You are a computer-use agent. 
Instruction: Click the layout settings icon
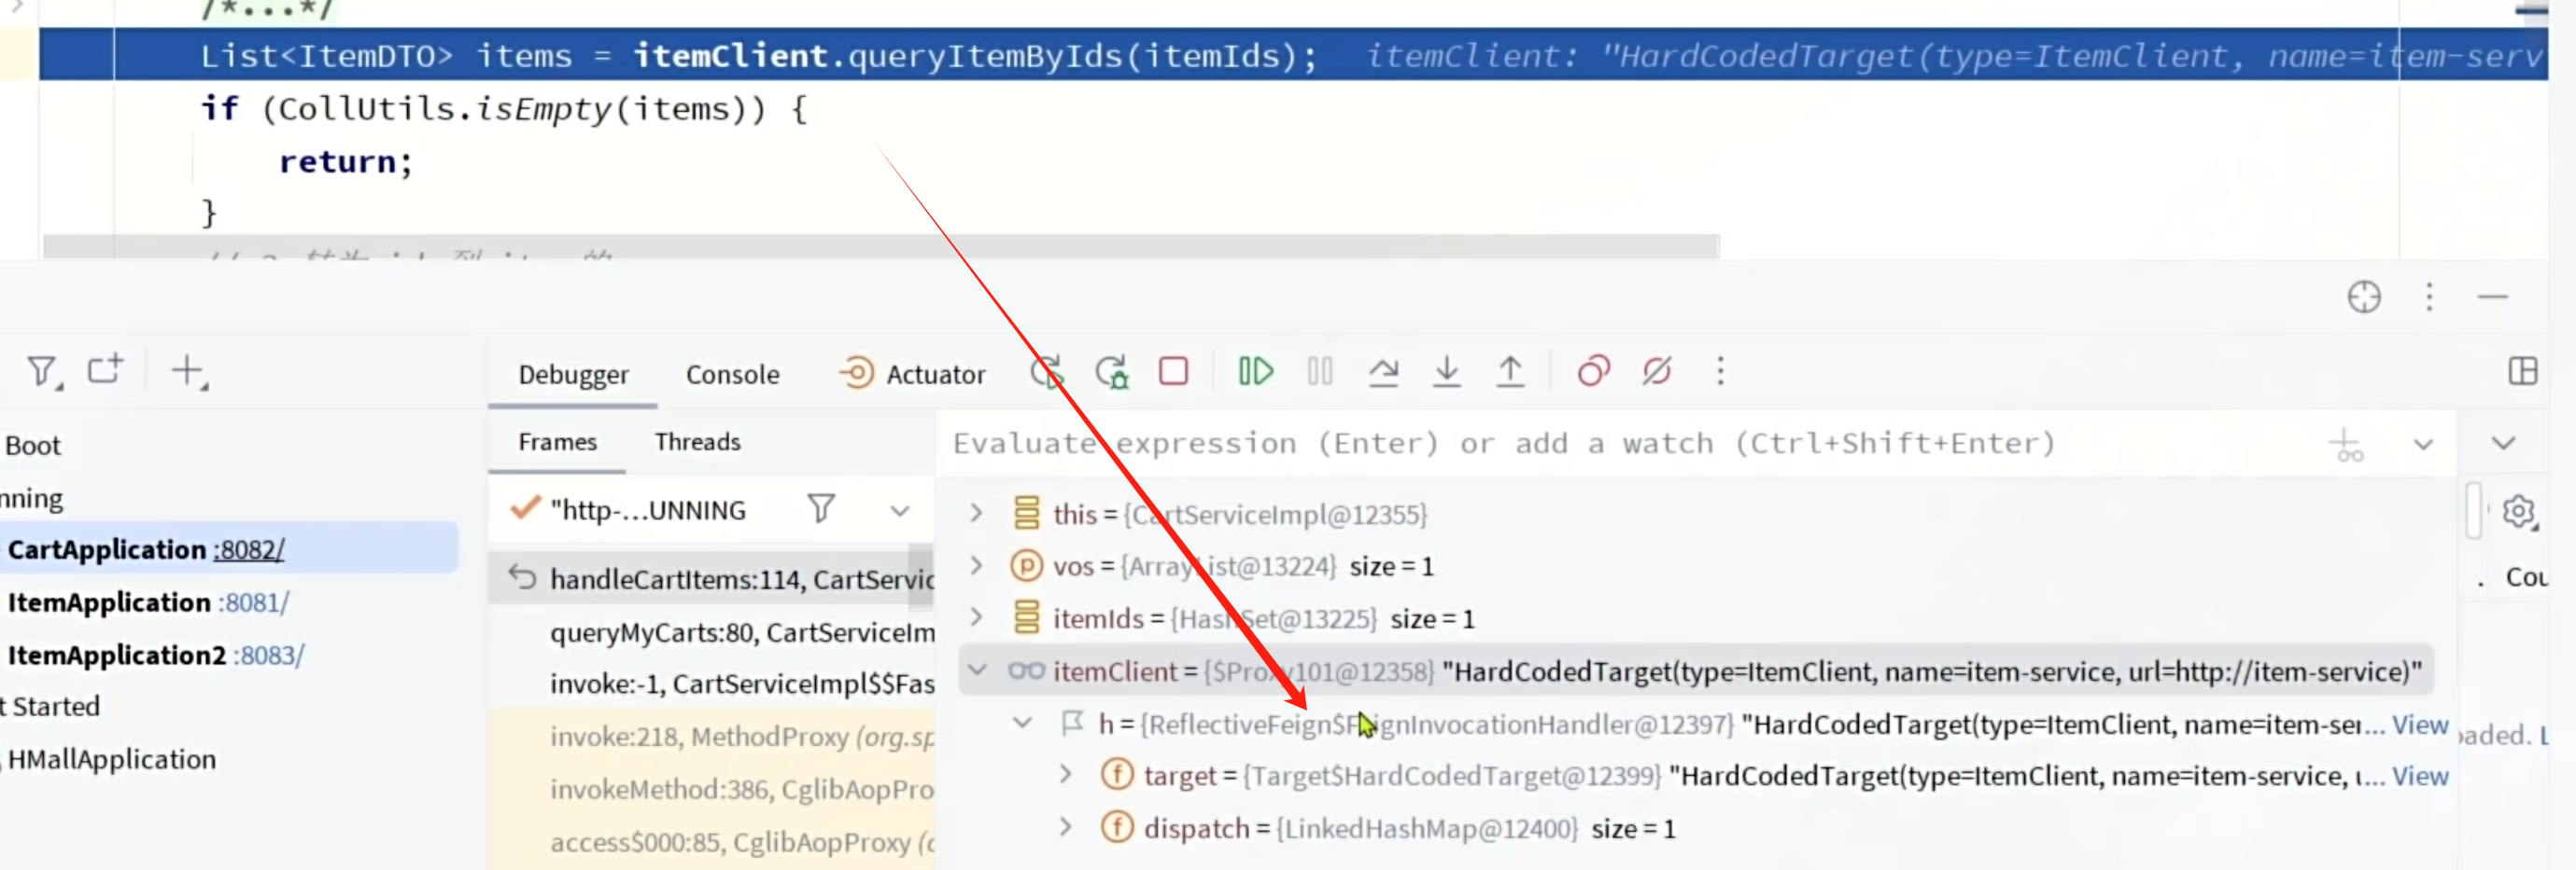point(2522,371)
